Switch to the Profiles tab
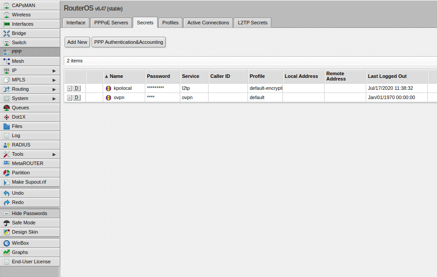Screen dimensions: 437x277 pos(170,22)
